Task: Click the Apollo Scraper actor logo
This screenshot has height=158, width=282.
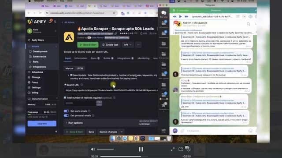Action: (69, 37)
